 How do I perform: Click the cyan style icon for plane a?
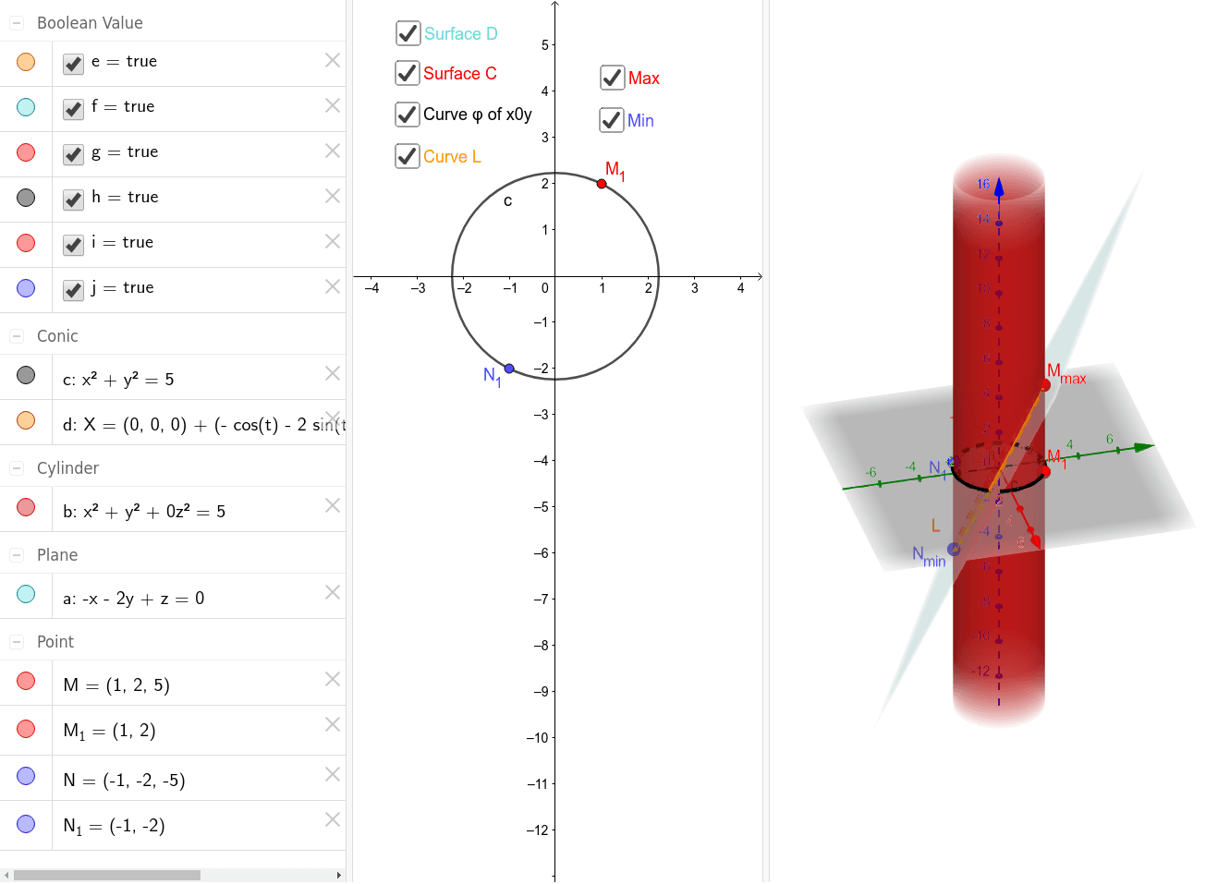click(25, 591)
